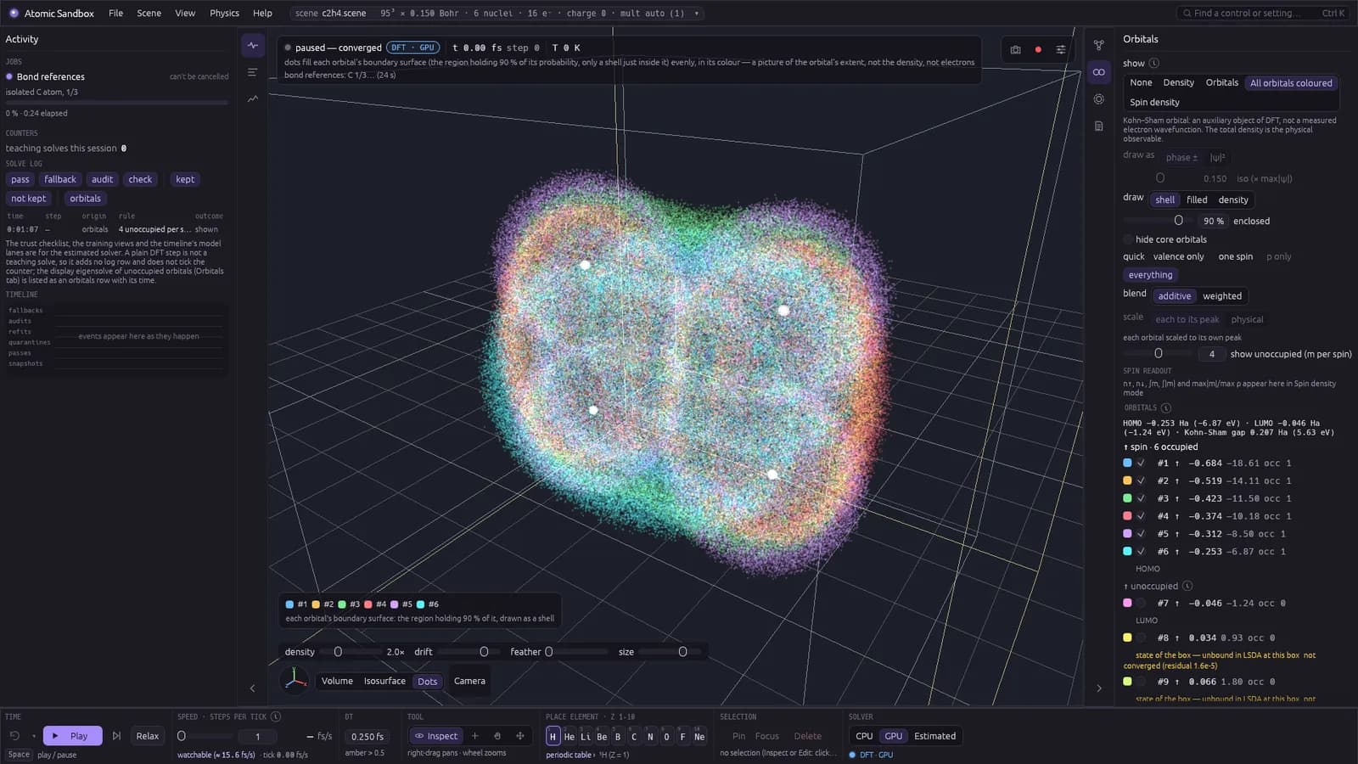This screenshot has height=764, width=1358.
Task: Click the orbital #4 red colour swatch
Action: tap(1127, 516)
